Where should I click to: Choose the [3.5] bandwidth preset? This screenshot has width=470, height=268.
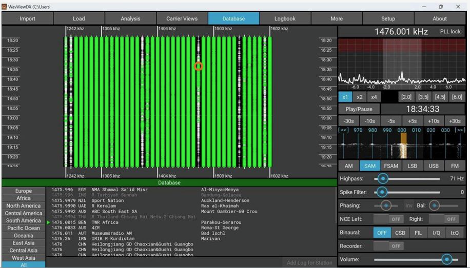[423, 97]
